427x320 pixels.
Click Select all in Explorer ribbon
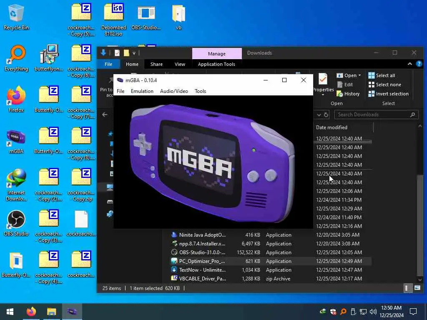(382, 75)
